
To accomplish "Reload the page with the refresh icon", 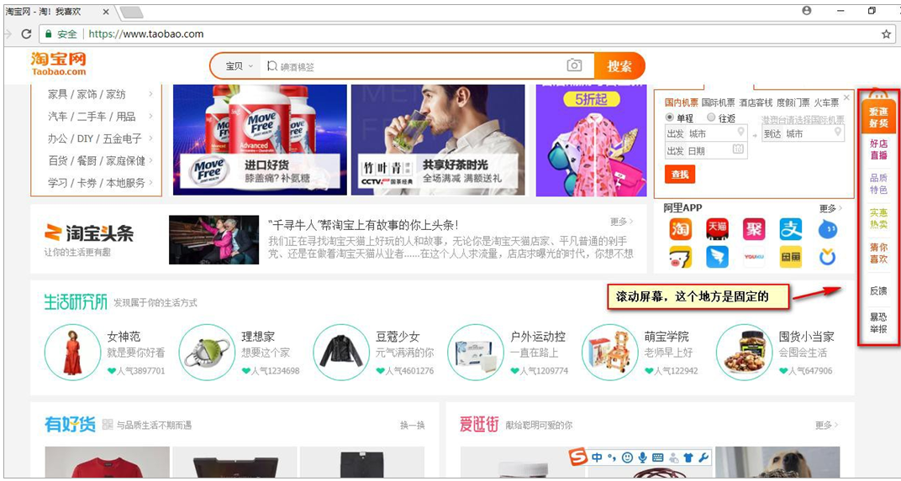I will [26, 34].
